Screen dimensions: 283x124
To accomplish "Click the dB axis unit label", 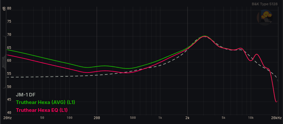I will coord(4,9).
